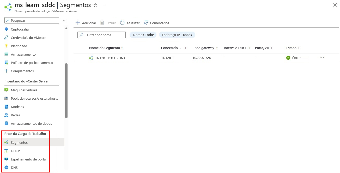The width and height of the screenshot is (340, 173).
Task: Click the DHCP sidebar icon
Action: 7,151
